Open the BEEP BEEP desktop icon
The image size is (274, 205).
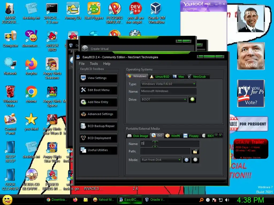[10, 152]
